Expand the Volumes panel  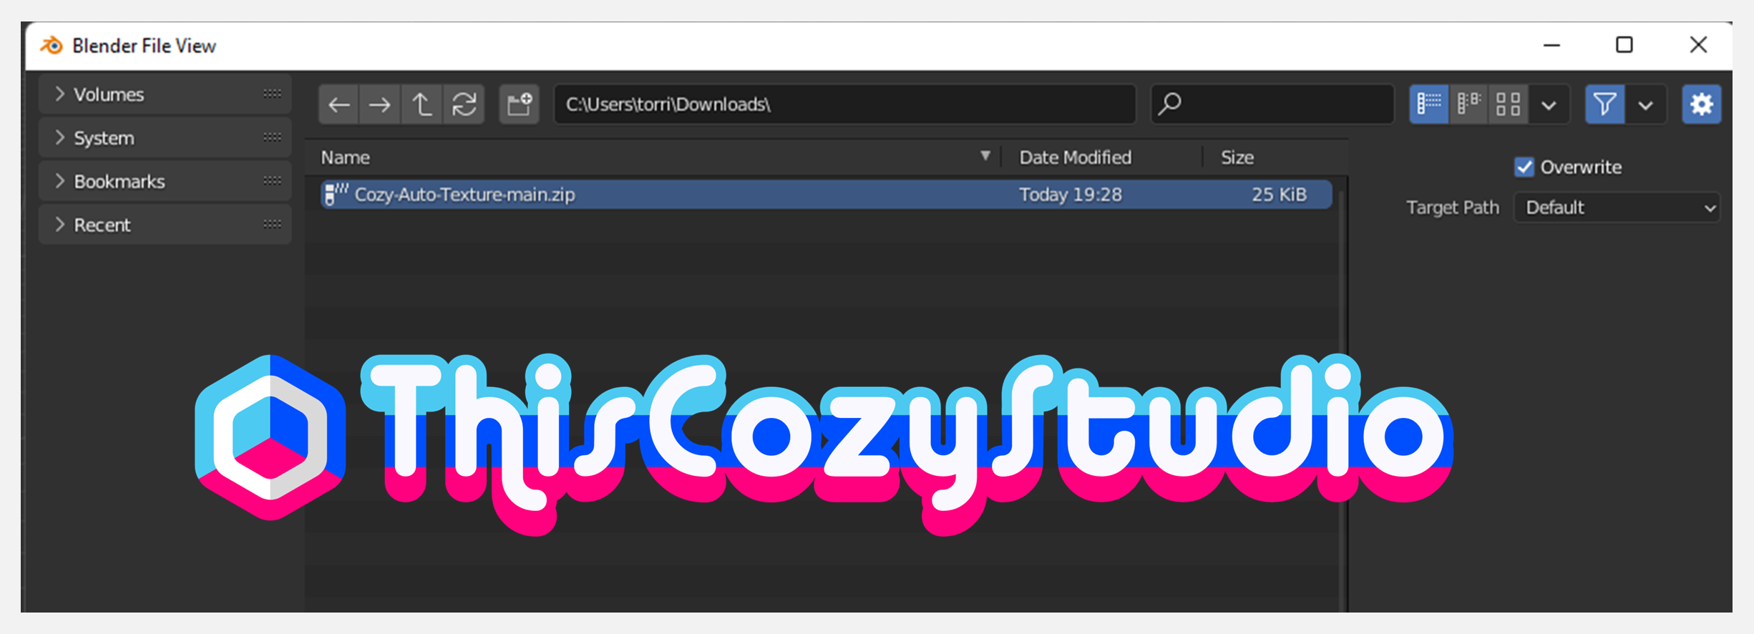click(165, 94)
